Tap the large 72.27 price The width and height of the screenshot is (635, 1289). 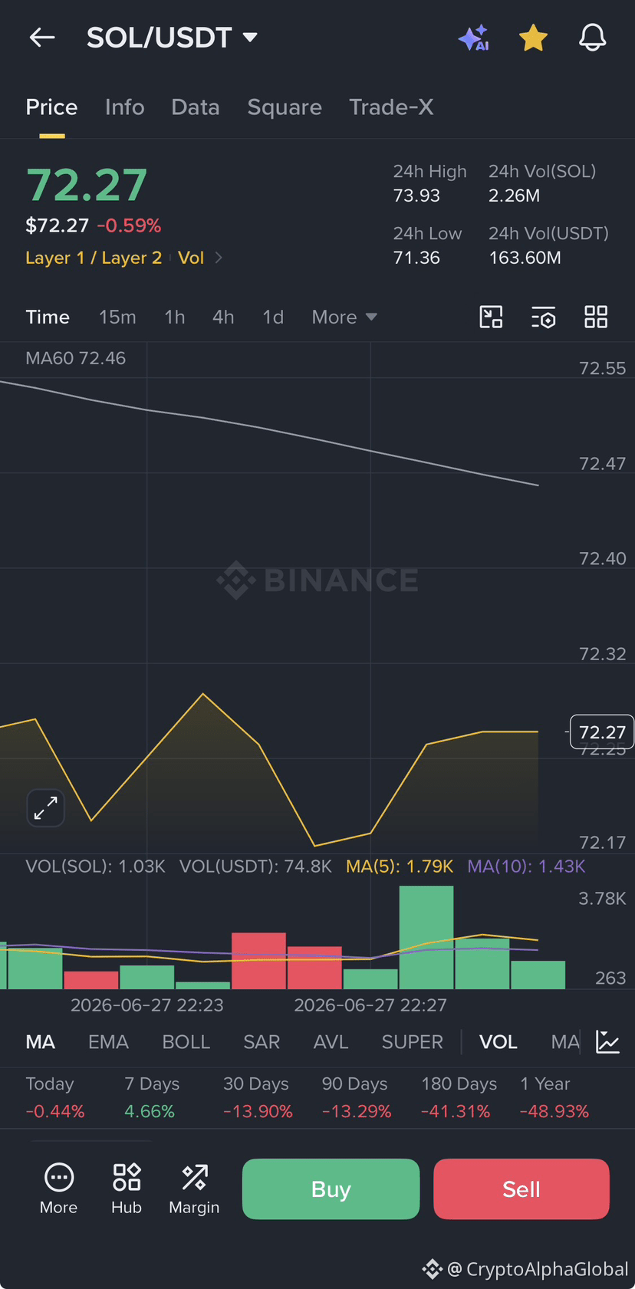(x=87, y=185)
